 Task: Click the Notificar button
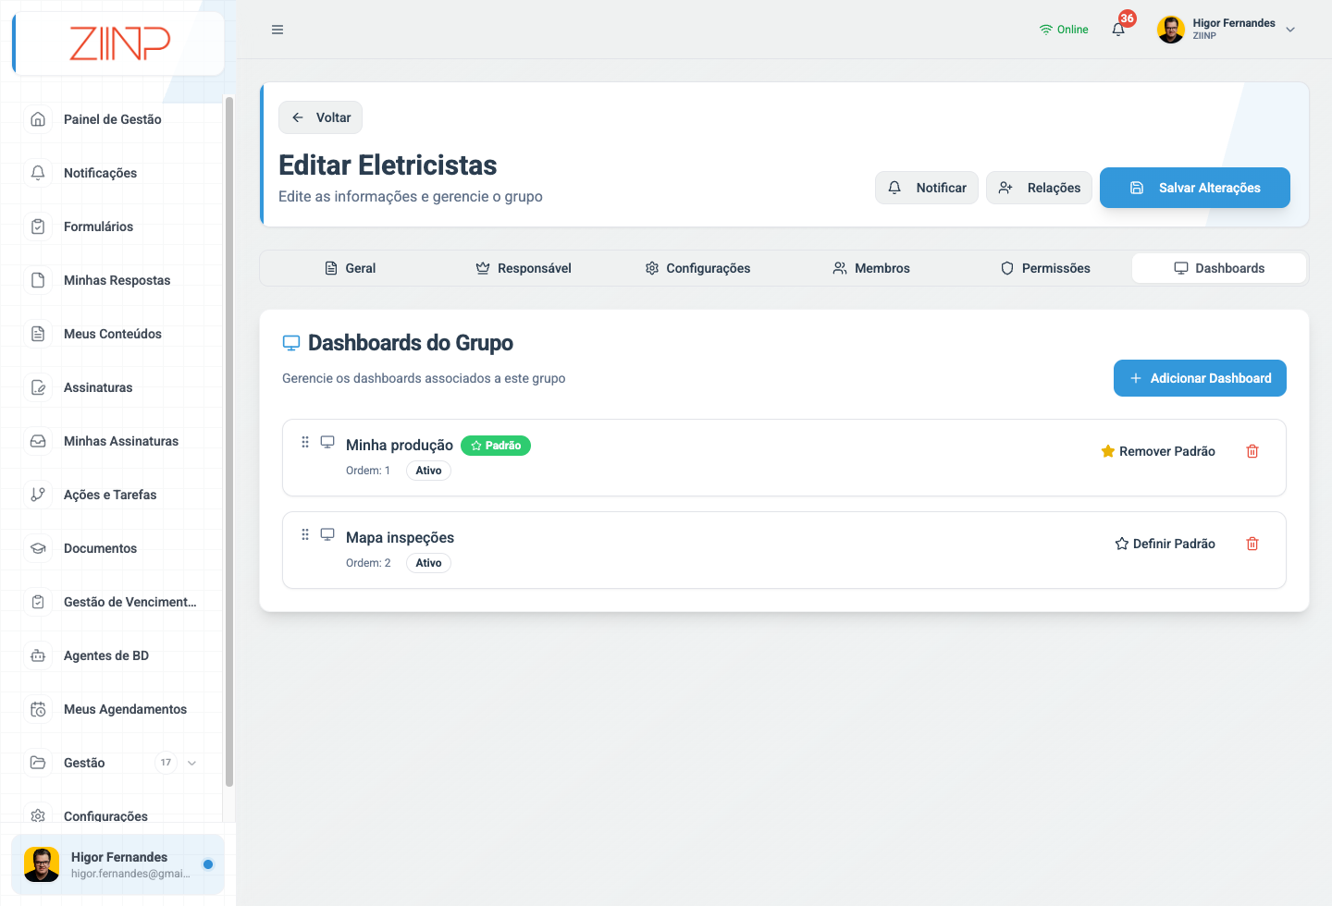point(927,188)
